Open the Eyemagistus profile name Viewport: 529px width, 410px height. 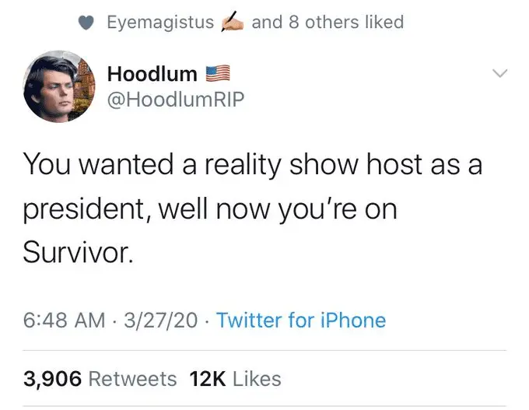[x=160, y=23]
